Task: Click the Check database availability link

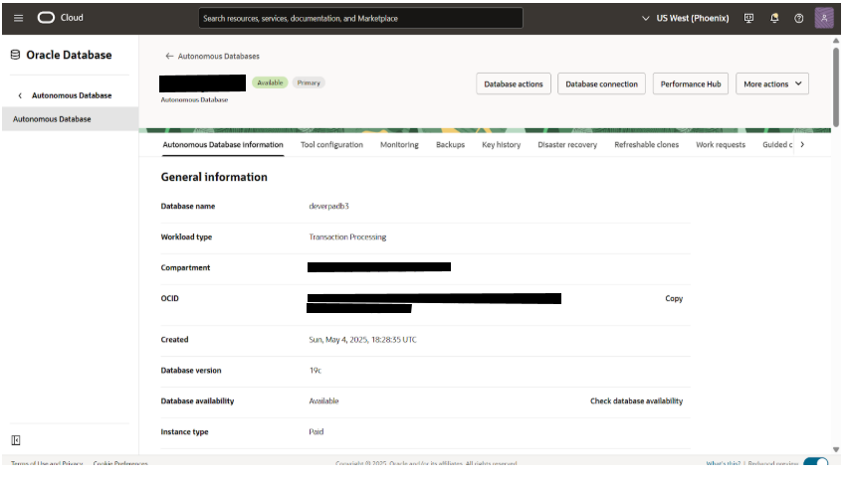Action: 636,400
